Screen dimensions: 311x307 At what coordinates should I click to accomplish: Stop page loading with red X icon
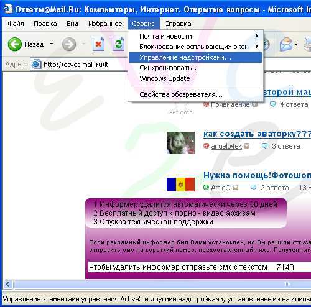click(98, 44)
